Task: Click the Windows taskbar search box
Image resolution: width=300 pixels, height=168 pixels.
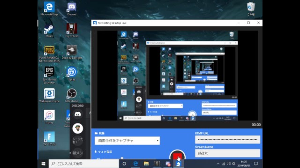Action: 84,164
